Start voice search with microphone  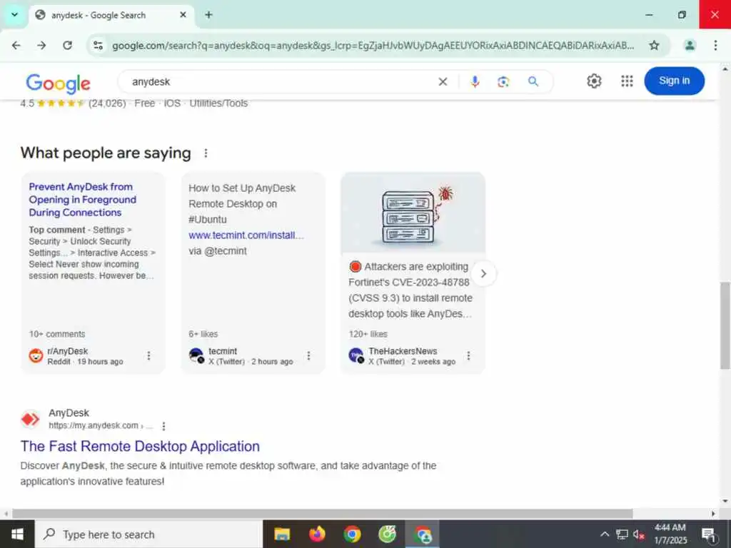pos(475,81)
